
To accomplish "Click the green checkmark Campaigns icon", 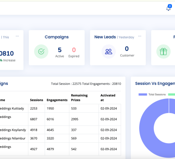I will click(41, 52).
